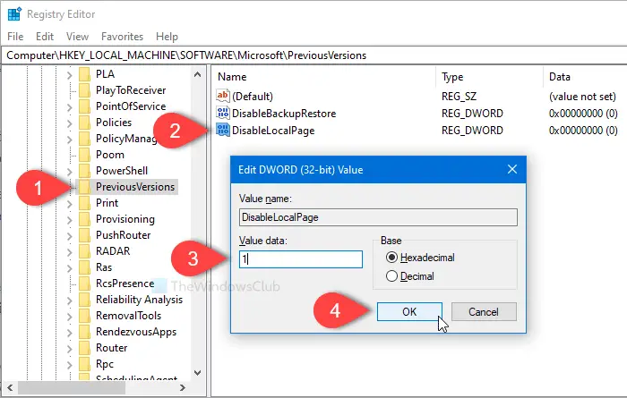Click the PreviousVersions folder icon
This screenshot has width=627, height=398.
[x=84, y=187]
